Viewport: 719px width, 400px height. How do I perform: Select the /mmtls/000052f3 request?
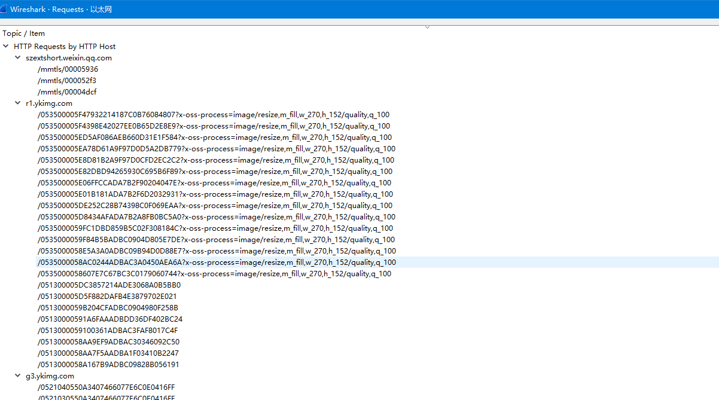tap(66, 81)
